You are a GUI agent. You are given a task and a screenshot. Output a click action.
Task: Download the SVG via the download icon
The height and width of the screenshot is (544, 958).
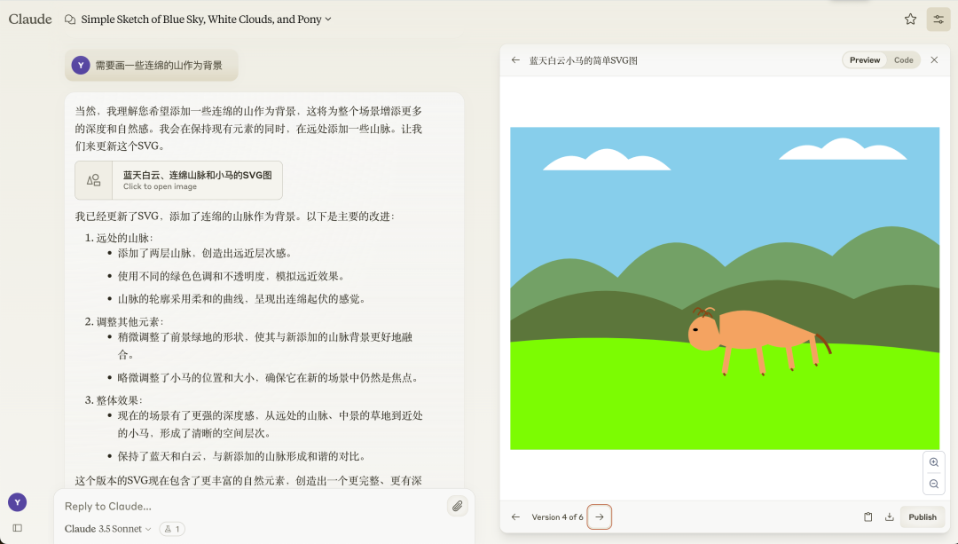889,516
